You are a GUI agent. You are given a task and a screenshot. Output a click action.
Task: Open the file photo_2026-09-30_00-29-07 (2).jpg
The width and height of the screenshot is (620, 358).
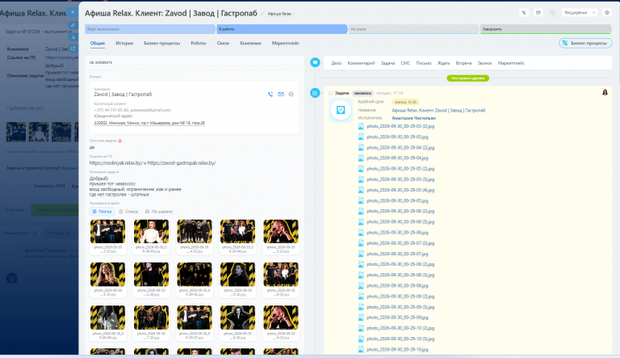point(400,243)
